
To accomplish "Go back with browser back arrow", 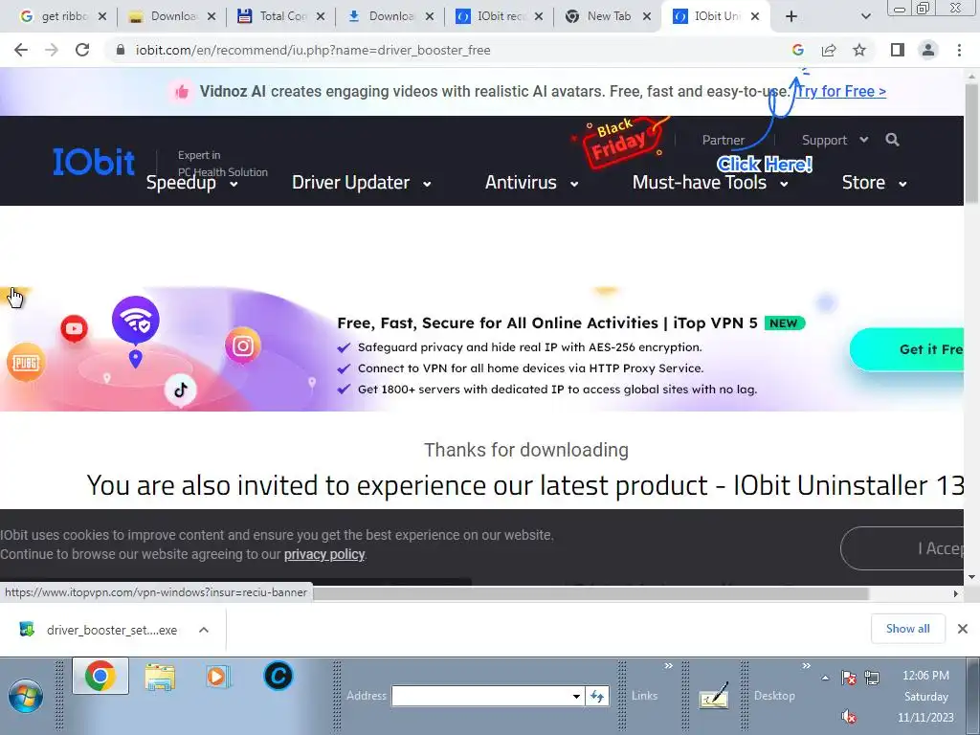I will click(21, 50).
